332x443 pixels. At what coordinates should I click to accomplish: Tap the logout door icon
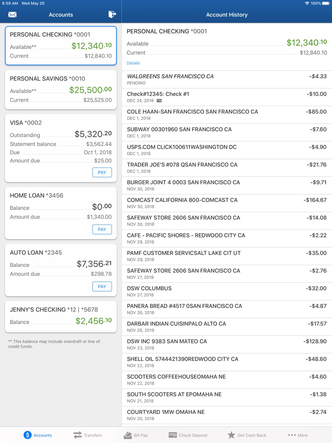(x=112, y=14)
